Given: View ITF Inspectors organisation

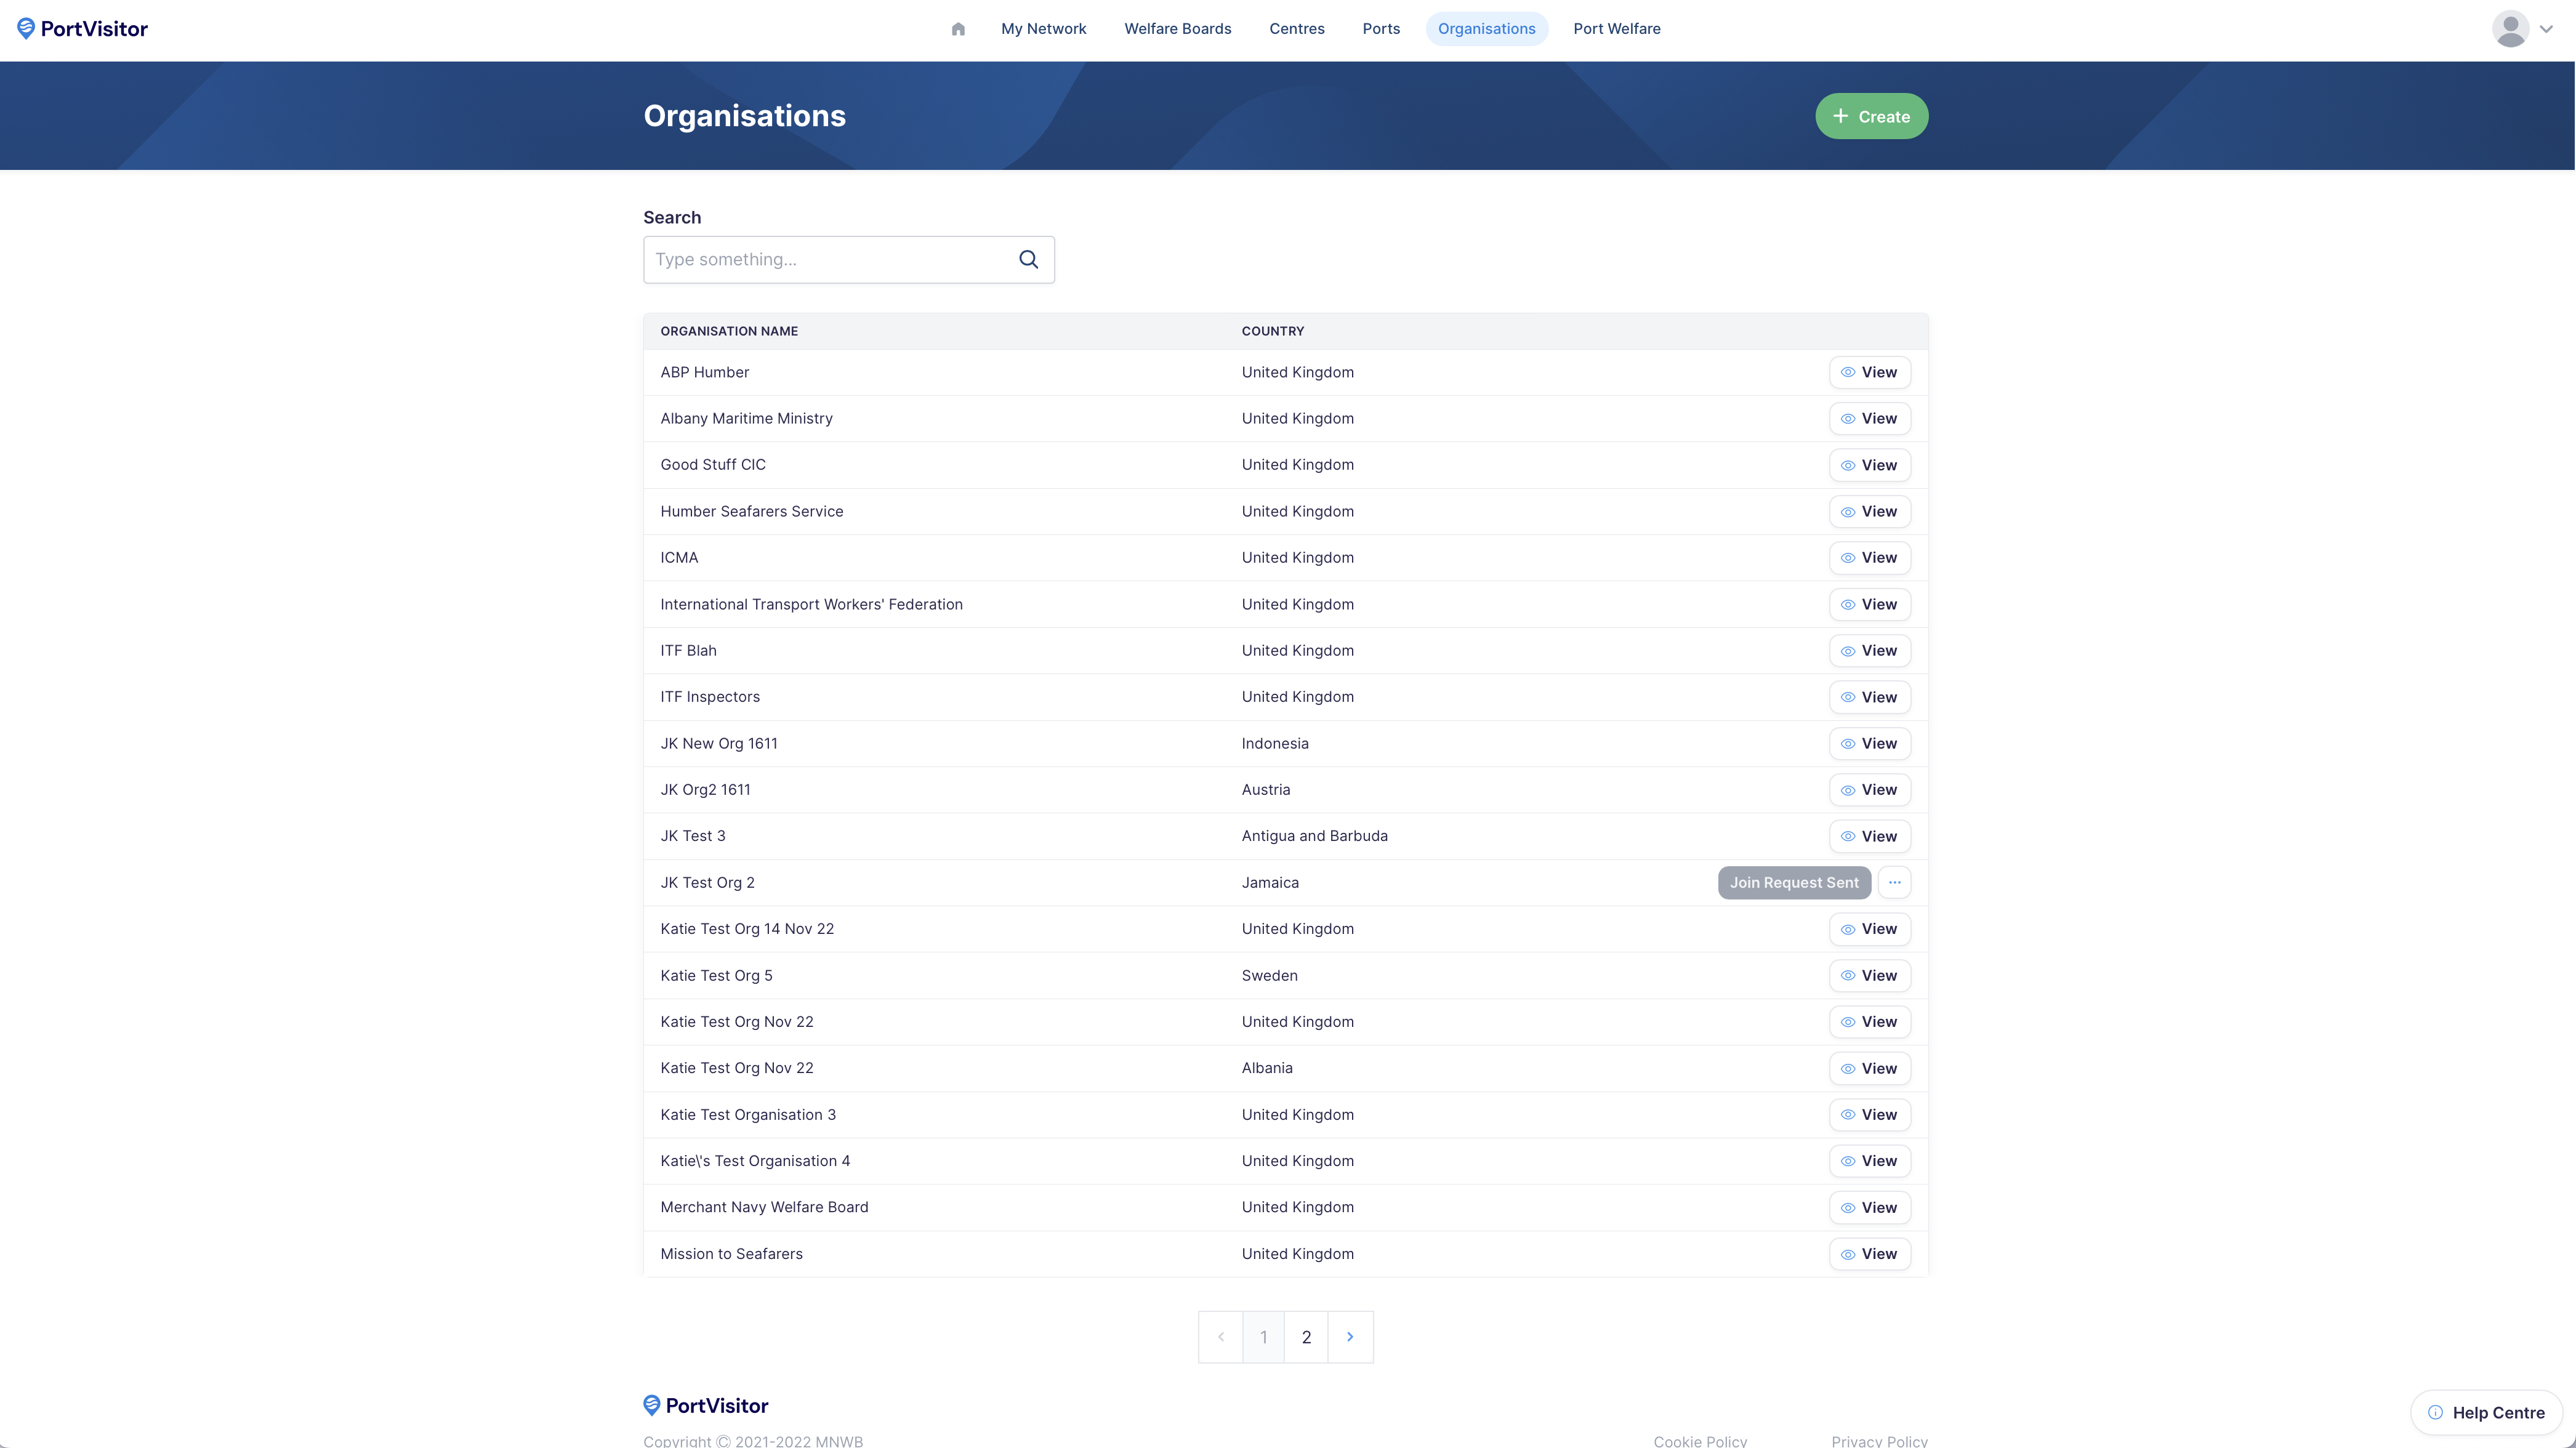Looking at the screenshot, I should pos(1869,697).
